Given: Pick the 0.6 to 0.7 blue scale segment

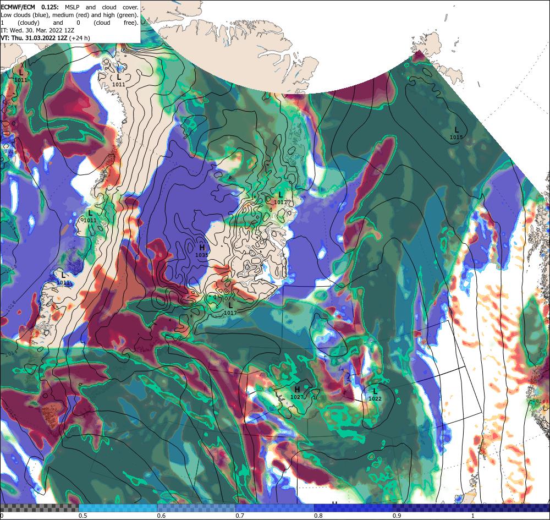Looking at the screenshot, I should [196, 508].
